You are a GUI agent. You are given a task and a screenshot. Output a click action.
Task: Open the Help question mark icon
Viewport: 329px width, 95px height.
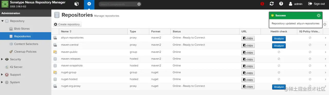pyautogui.click(x=281, y=4)
